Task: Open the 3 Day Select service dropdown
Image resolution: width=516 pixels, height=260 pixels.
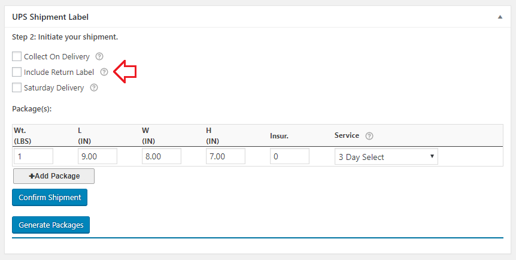Action: 386,156
